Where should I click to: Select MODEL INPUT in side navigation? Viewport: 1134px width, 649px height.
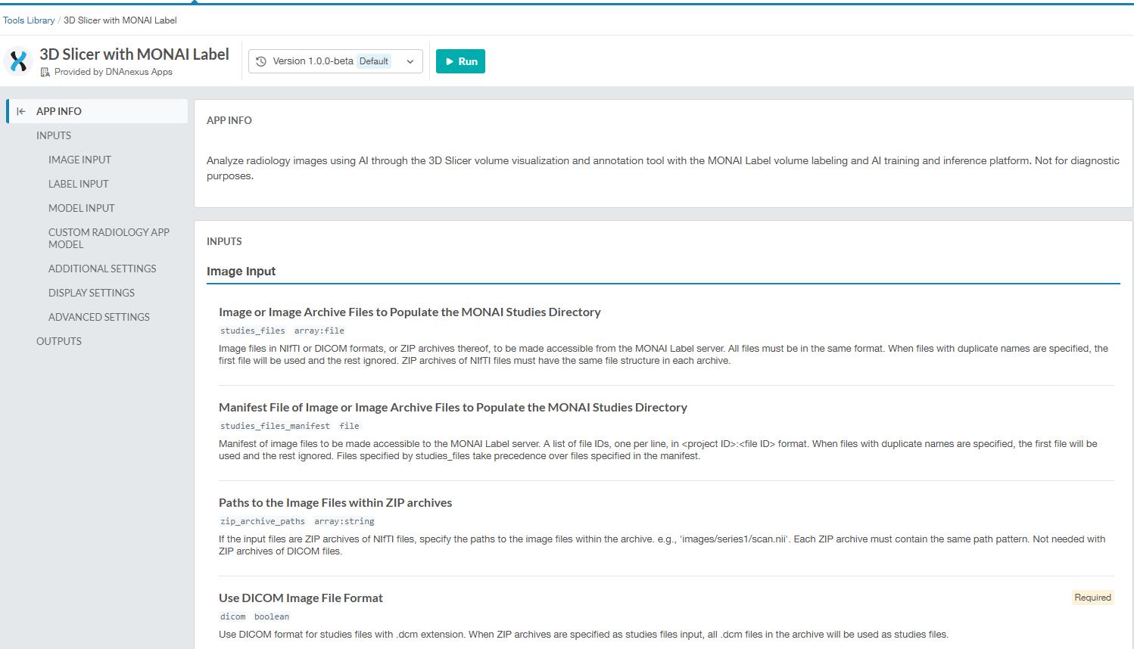point(82,208)
